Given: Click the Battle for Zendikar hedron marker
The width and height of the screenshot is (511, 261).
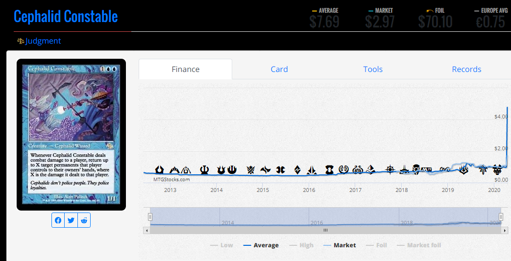Looking at the screenshot, I should click(297, 170).
